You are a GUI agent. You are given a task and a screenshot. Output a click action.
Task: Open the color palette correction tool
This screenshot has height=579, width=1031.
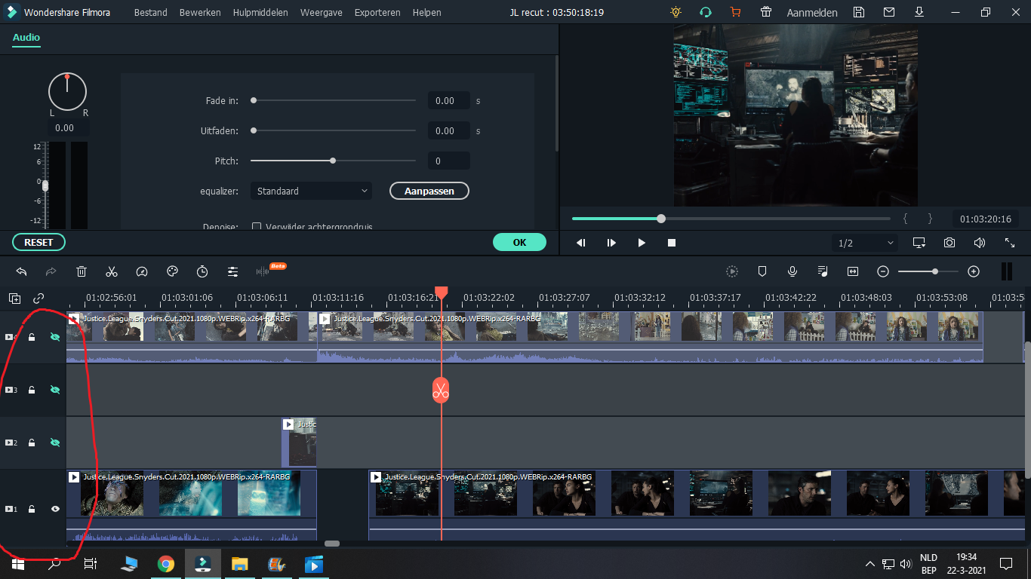pos(172,271)
